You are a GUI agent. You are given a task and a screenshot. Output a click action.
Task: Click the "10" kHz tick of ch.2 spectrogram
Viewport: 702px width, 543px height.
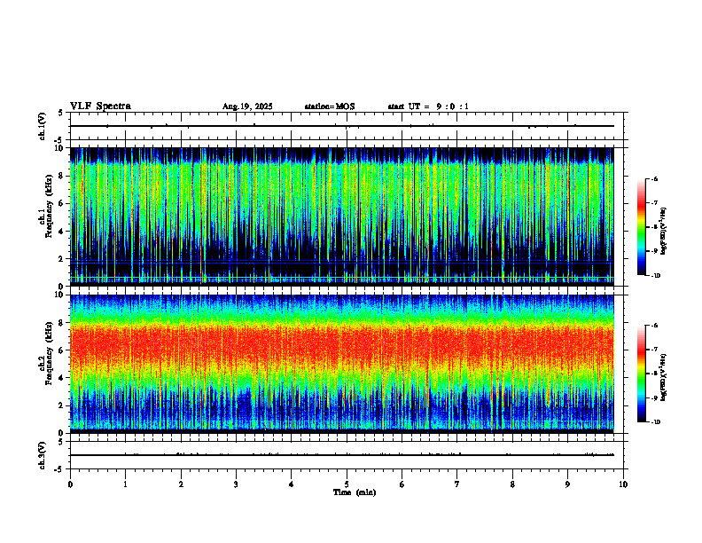60,295
